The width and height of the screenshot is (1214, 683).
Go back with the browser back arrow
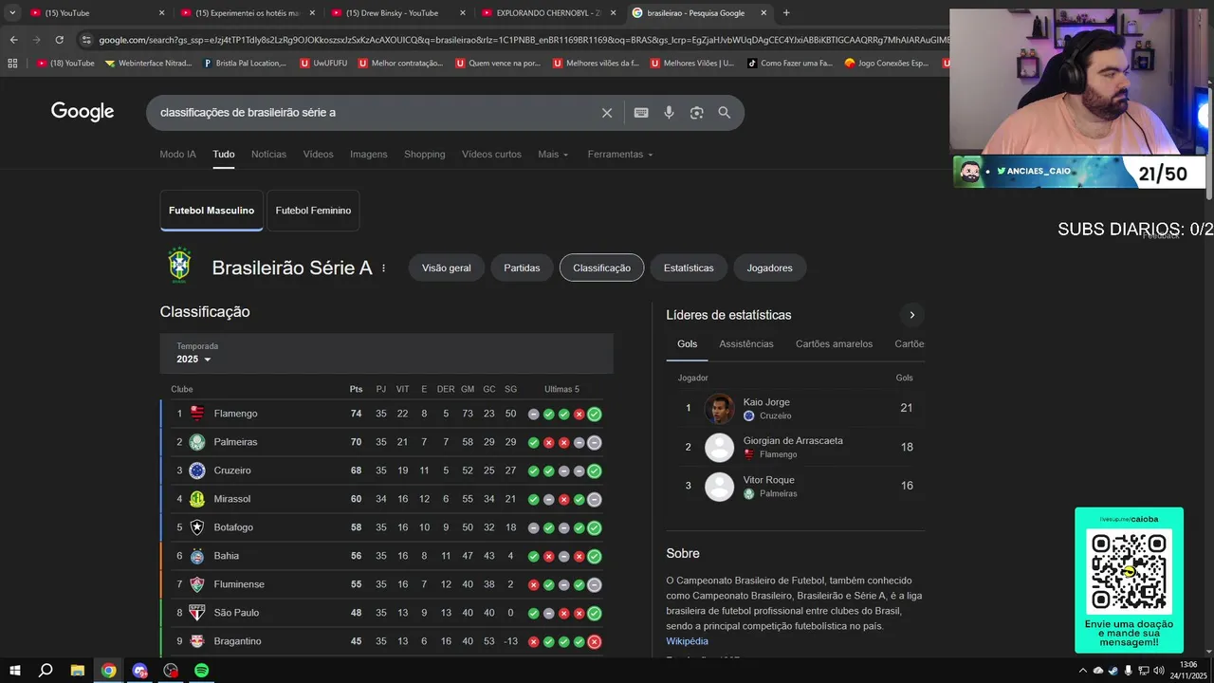coord(13,40)
